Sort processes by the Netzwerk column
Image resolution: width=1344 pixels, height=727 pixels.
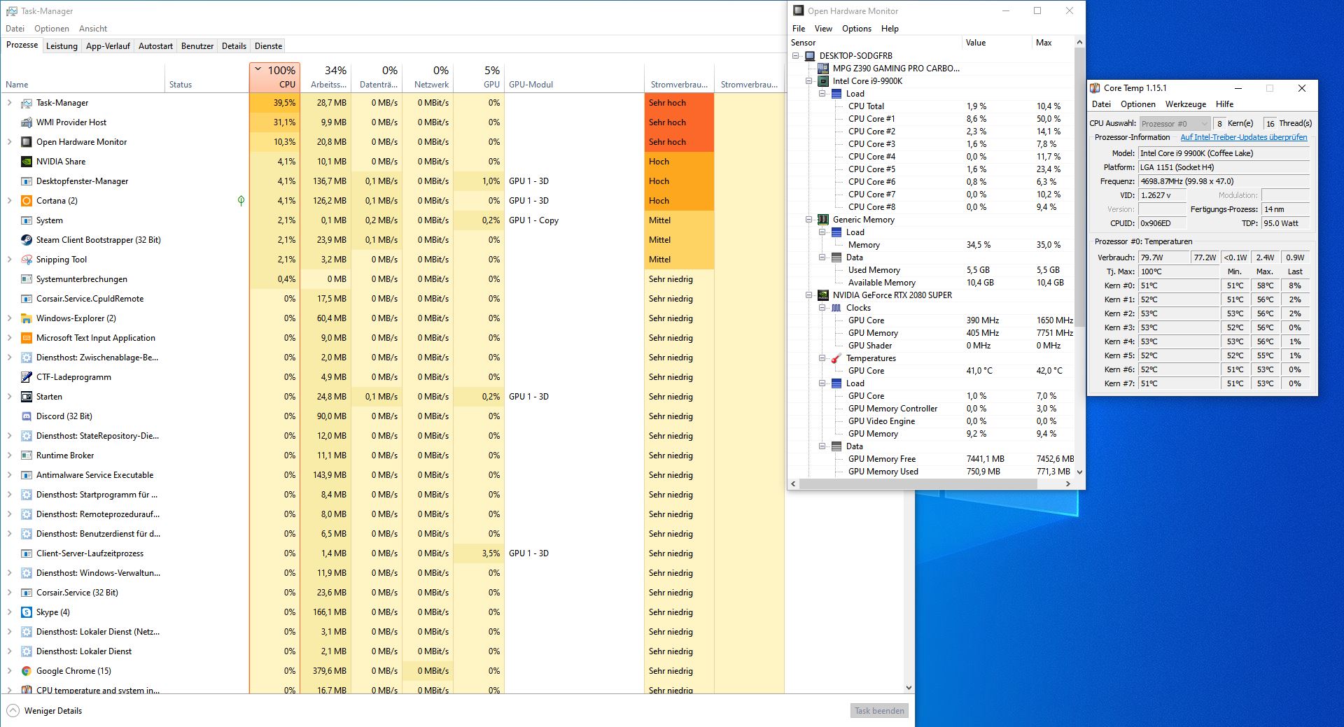[x=428, y=77]
